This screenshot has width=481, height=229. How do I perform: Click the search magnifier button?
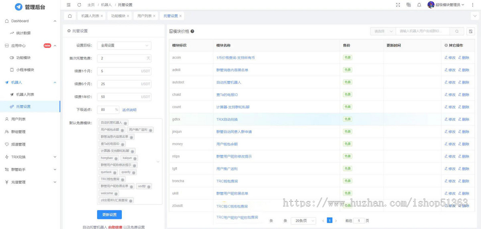pos(457,31)
